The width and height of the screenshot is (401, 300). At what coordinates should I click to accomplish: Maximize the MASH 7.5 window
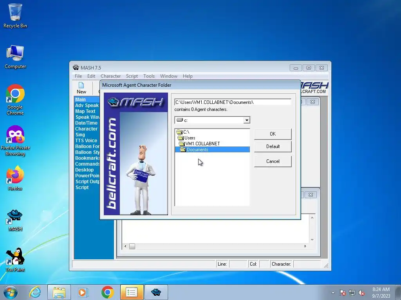[309, 68]
